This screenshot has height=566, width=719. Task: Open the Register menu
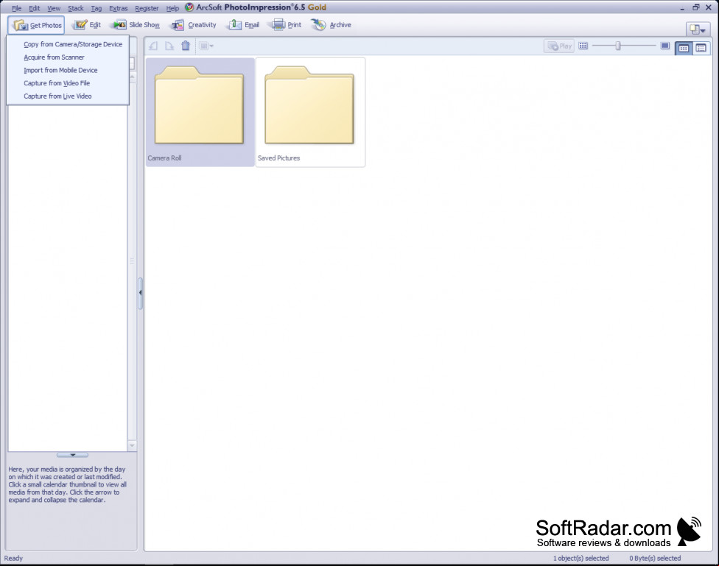147,8
